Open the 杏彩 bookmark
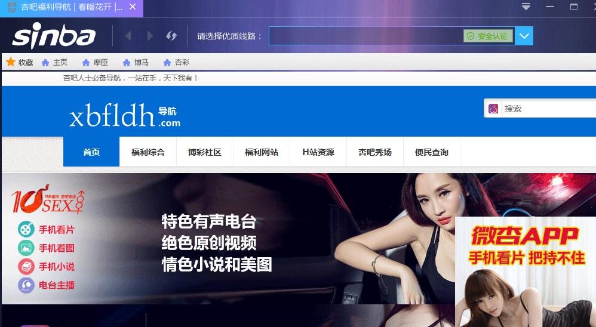The width and height of the screenshot is (596, 327). pyautogui.click(x=176, y=62)
